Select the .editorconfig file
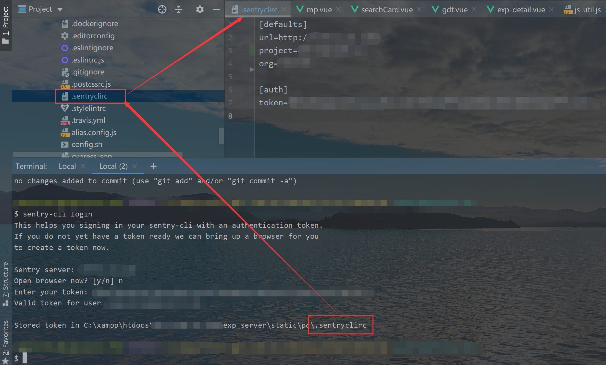The image size is (606, 365). coord(93,36)
